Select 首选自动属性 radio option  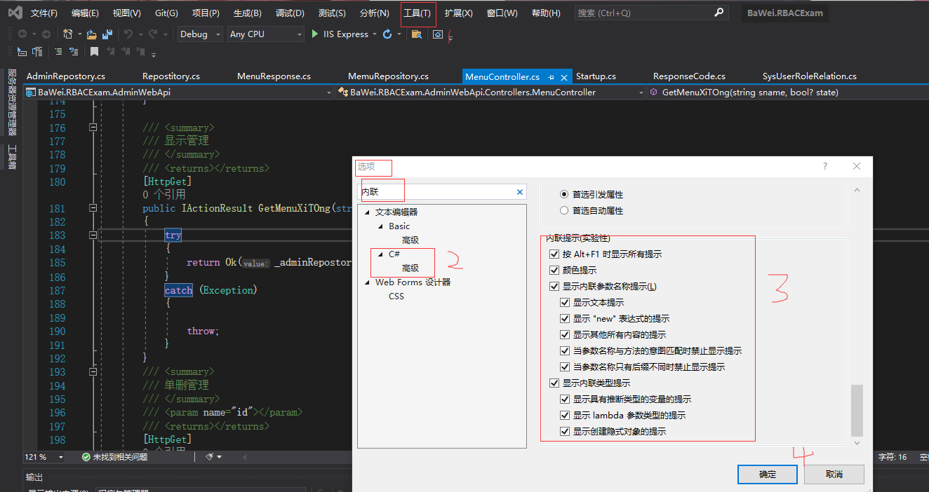(x=564, y=210)
